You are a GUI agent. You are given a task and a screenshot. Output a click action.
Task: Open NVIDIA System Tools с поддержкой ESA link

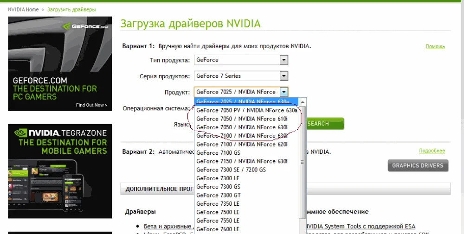tap(361, 226)
